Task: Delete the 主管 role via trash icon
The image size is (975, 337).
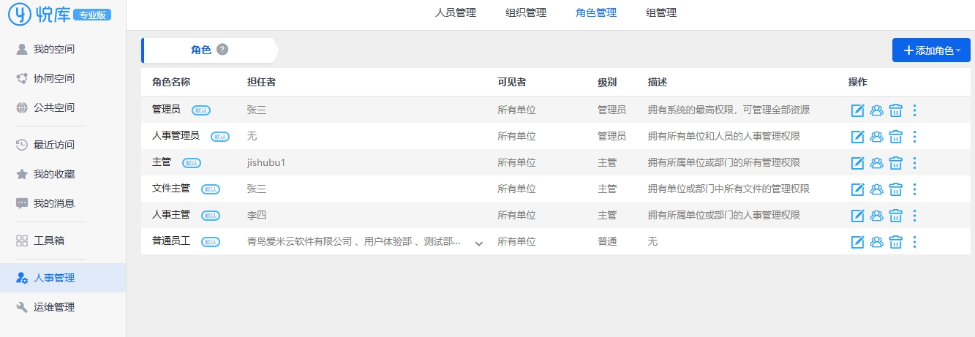Action: 895,163
